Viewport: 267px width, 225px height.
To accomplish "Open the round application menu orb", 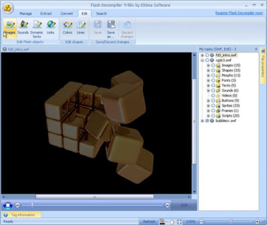I will tap(8, 8).
